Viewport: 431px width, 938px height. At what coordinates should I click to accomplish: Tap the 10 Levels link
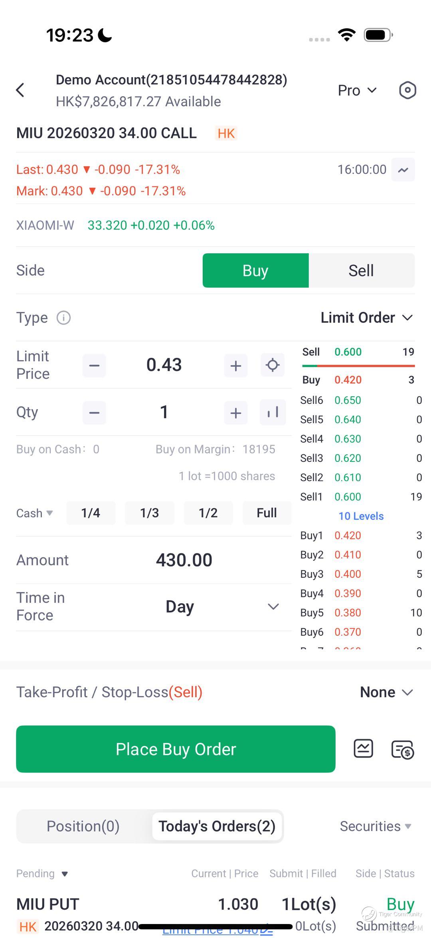click(361, 516)
